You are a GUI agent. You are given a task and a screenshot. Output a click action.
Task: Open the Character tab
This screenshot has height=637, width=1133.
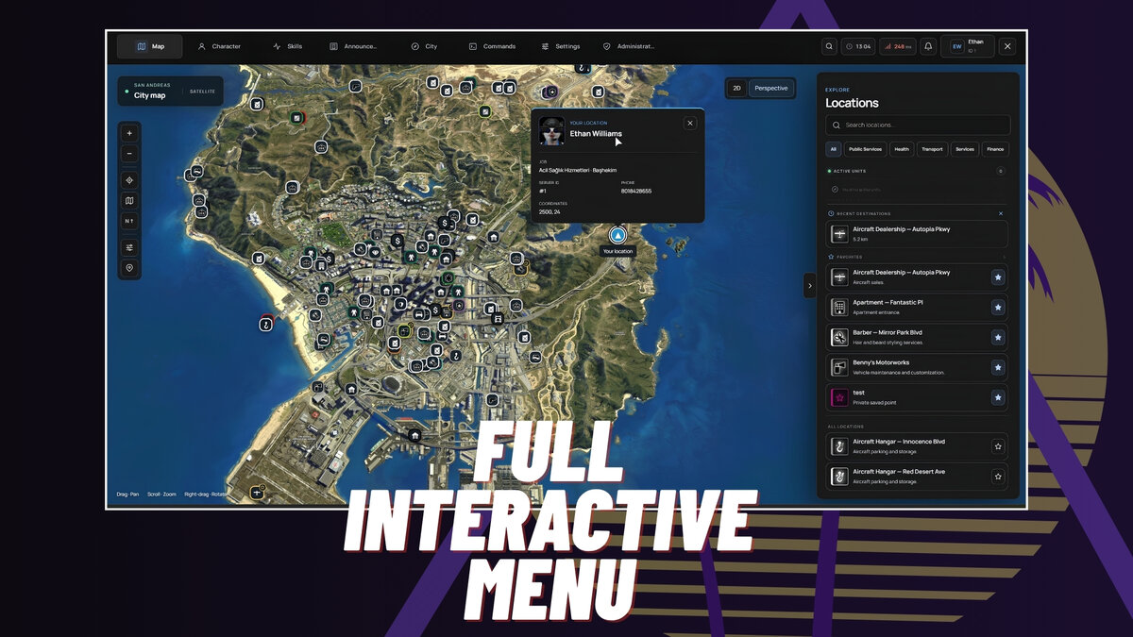click(x=218, y=46)
